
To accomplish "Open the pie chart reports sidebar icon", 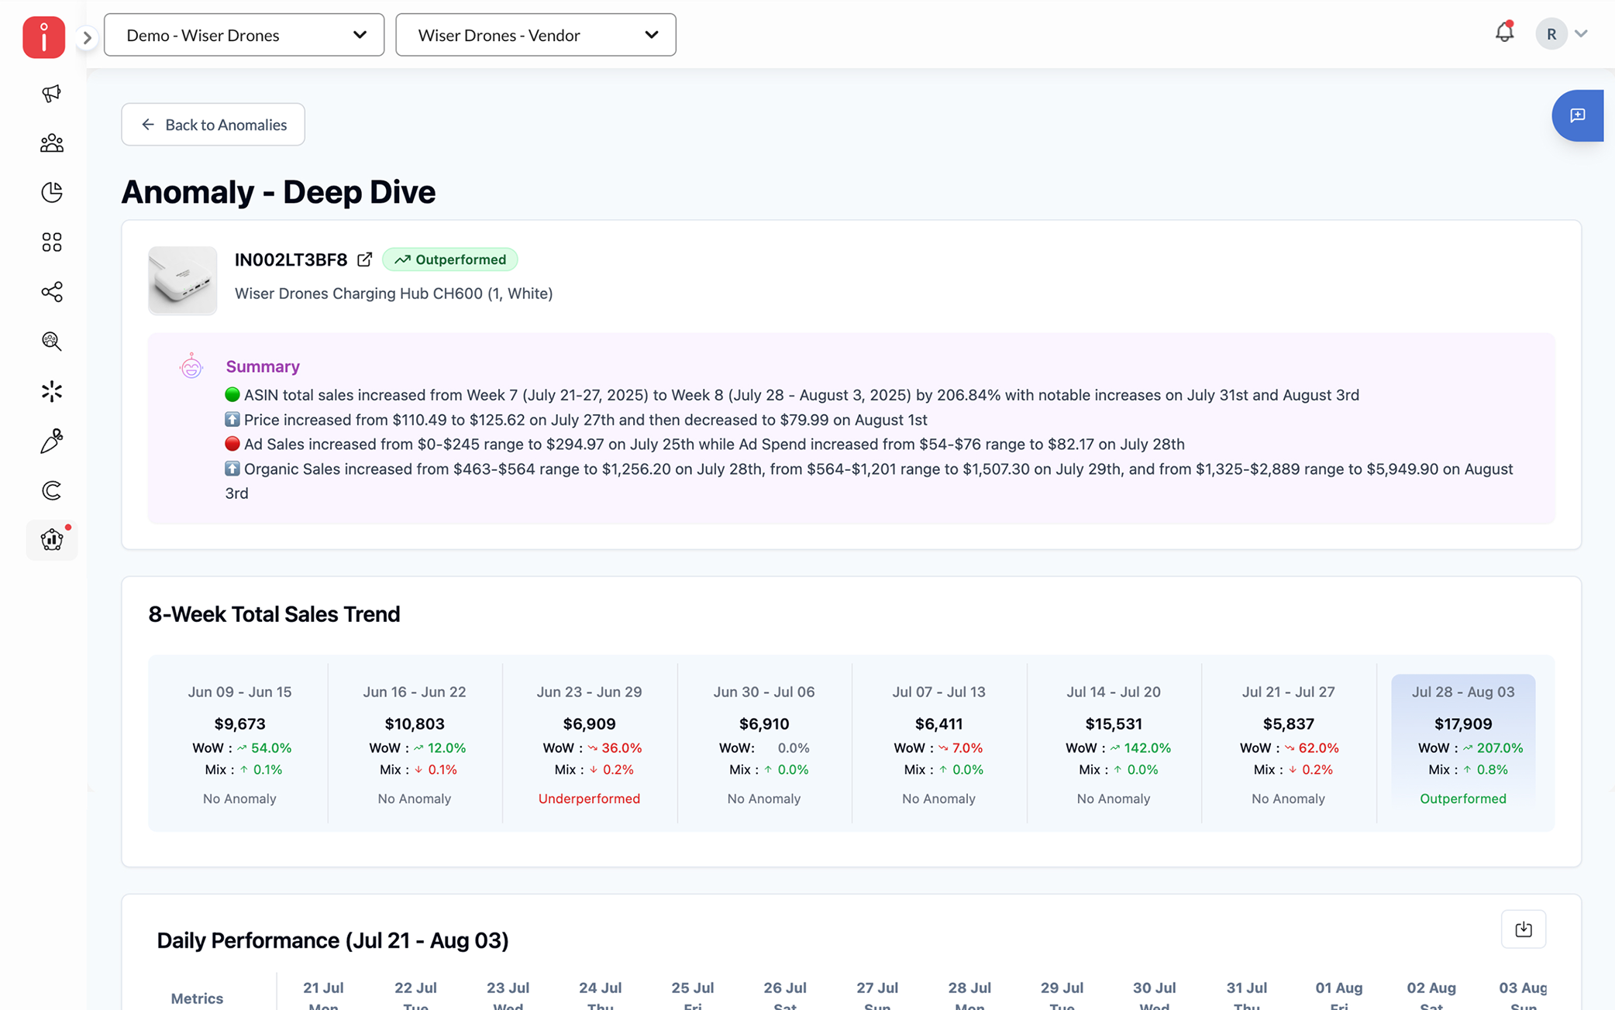I will tap(51, 192).
